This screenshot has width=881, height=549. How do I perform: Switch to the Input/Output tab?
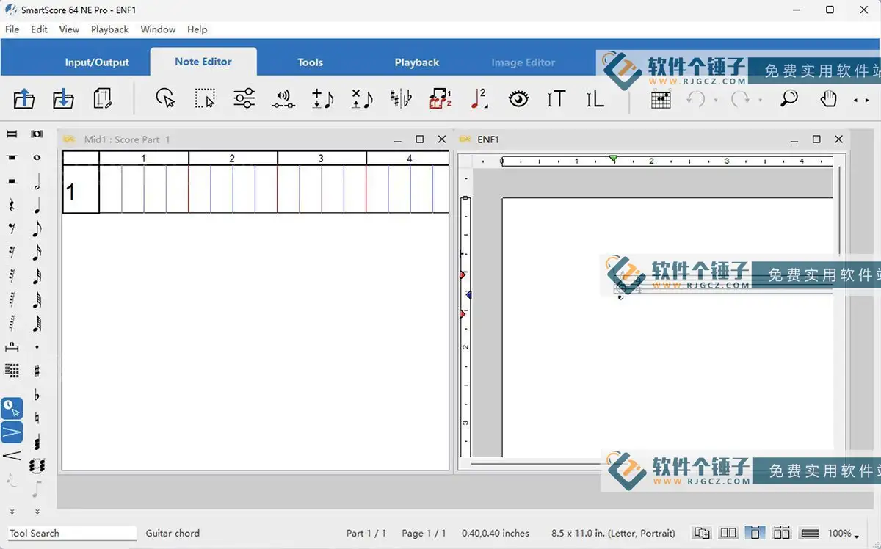click(x=97, y=62)
